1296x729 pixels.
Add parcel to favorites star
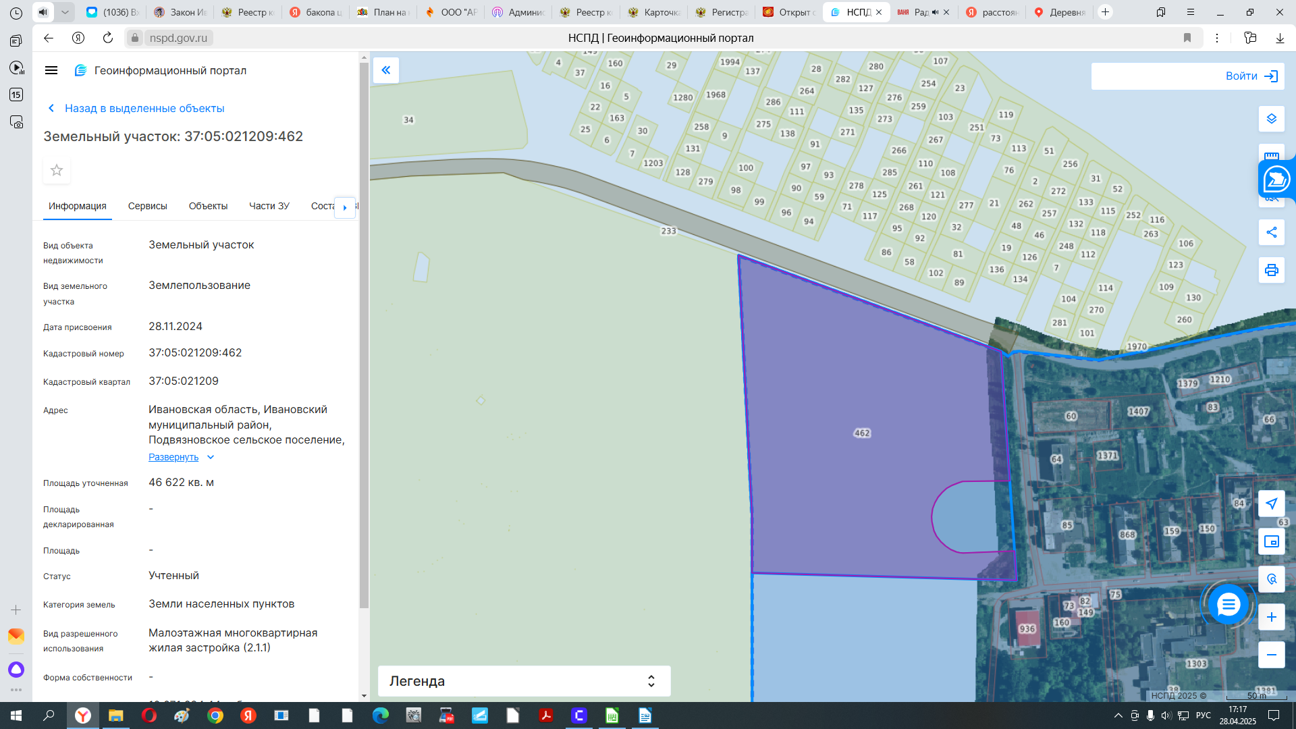pos(57,170)
